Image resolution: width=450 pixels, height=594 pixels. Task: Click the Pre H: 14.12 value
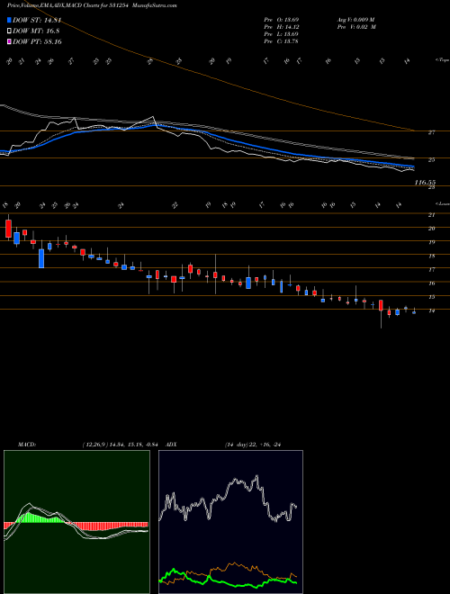click(x=282, y=26)
